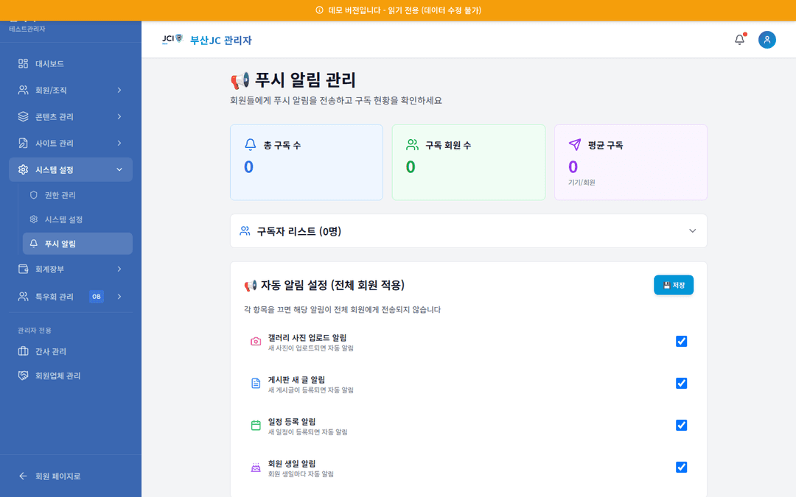Click the calendar icon beside 일정 등록 알림

click(256, 425)
